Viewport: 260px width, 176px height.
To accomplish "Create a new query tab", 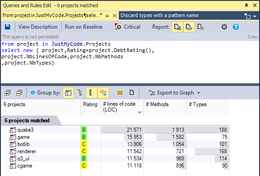I will [x=247, y=16].
